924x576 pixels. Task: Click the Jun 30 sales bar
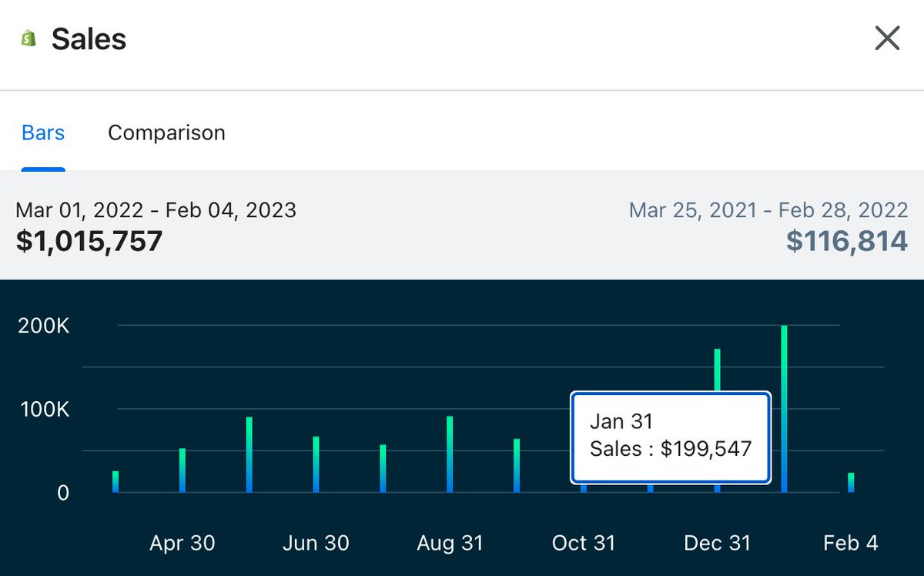click(x=316, y=462)
